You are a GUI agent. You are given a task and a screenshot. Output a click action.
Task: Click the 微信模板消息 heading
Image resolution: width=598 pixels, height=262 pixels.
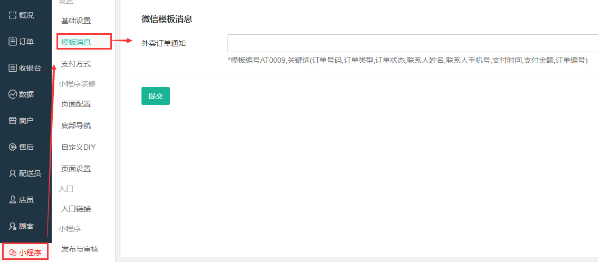(x=166, y=19)
